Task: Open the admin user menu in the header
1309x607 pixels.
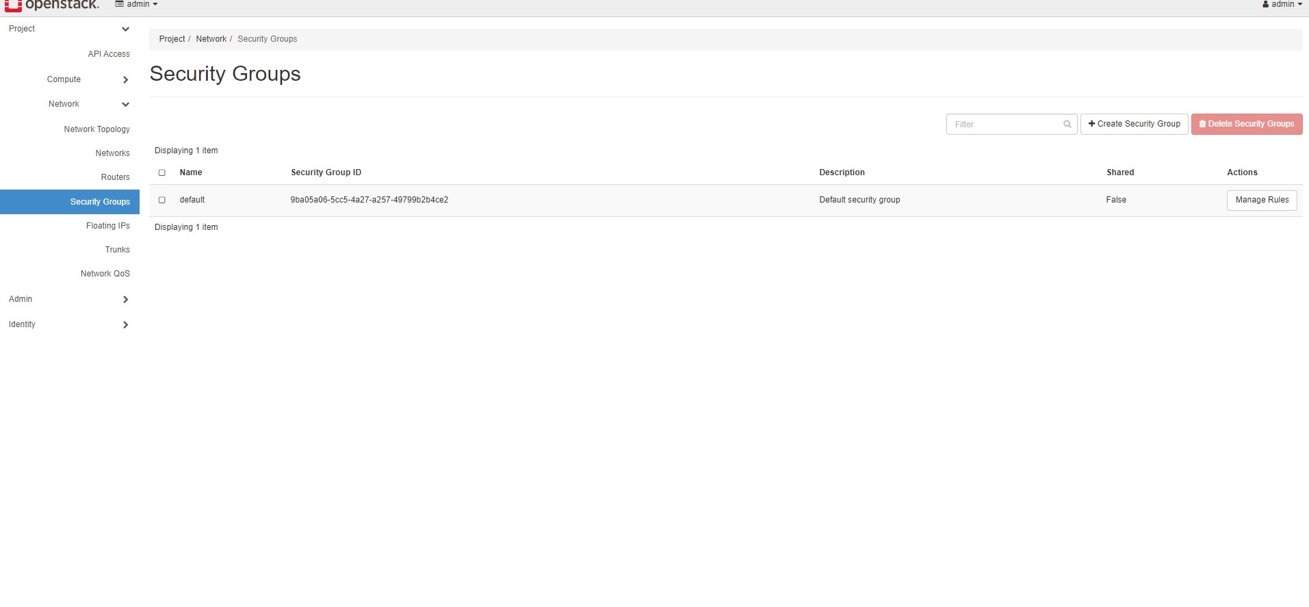Action: (1282, 5)
